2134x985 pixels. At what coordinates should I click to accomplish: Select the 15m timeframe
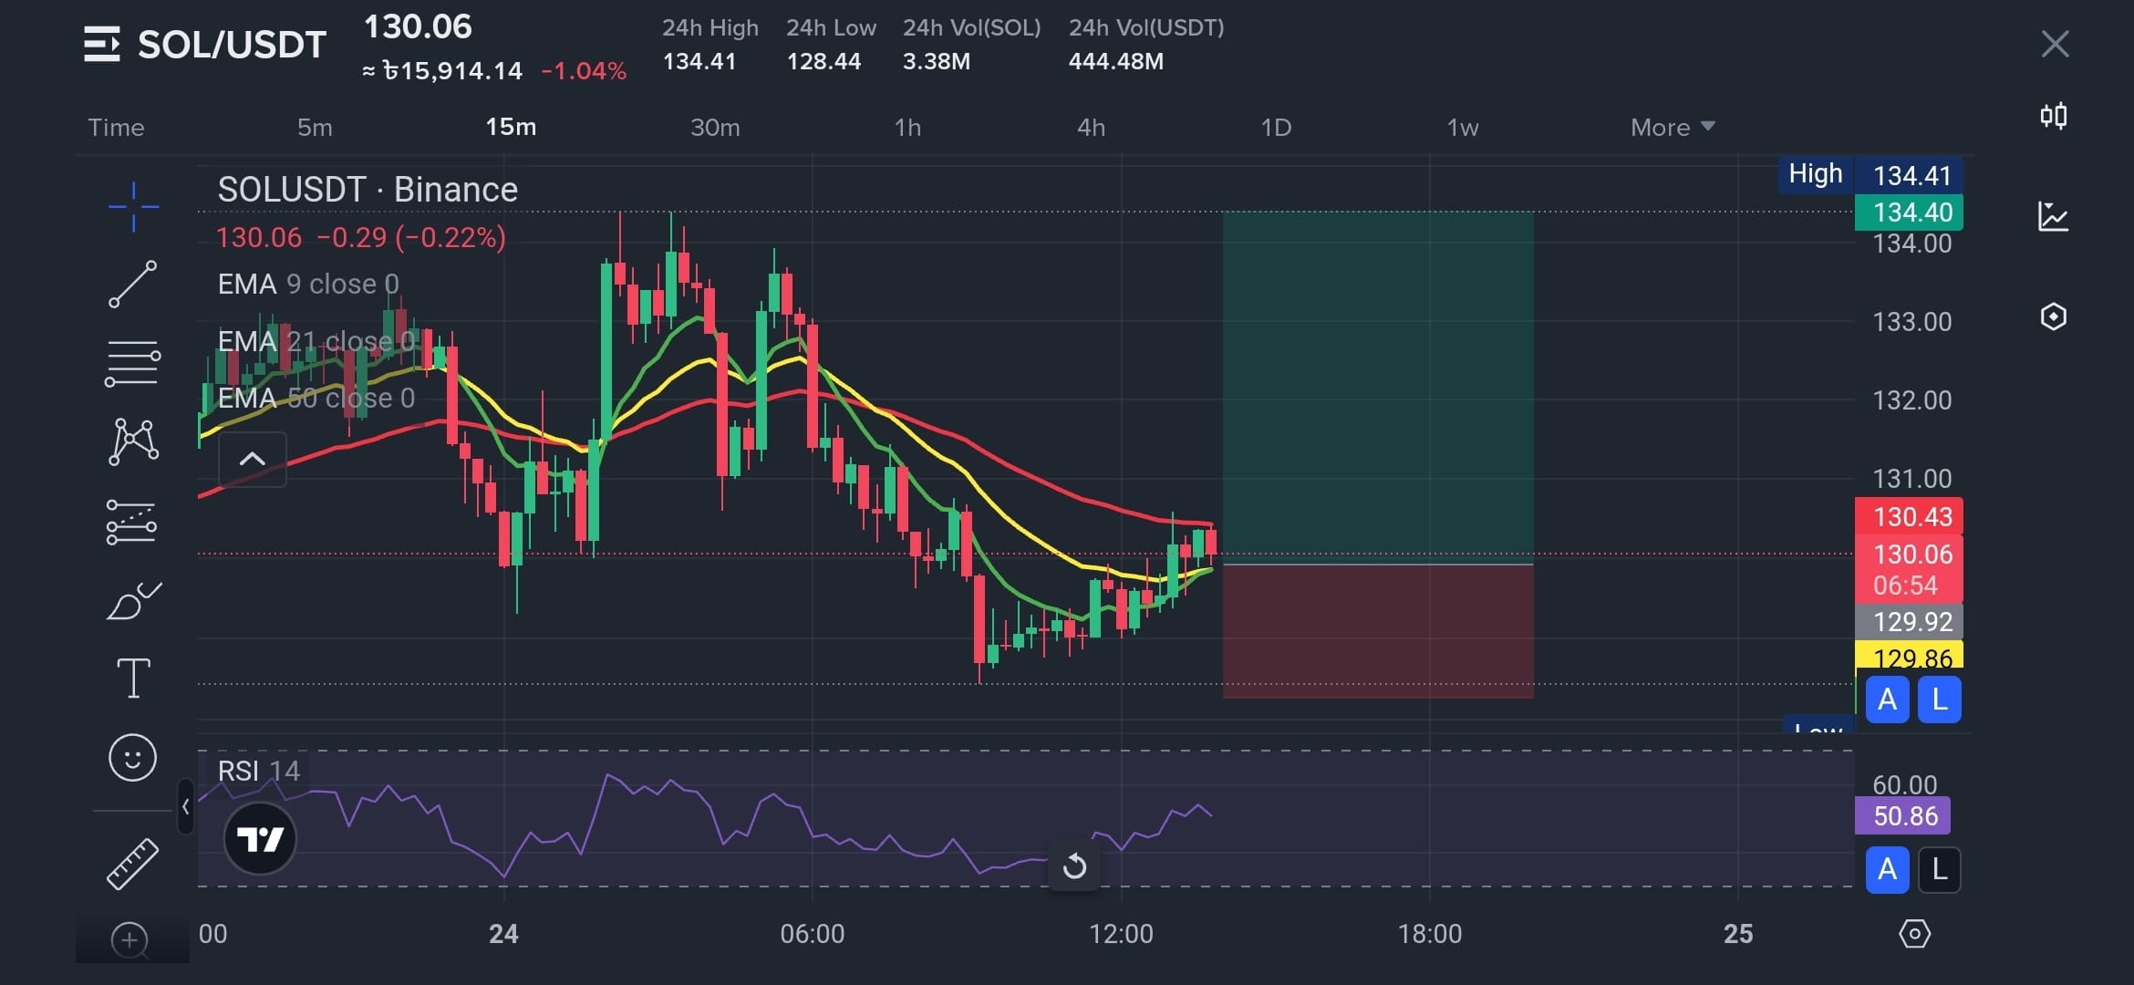pos(511,127)
